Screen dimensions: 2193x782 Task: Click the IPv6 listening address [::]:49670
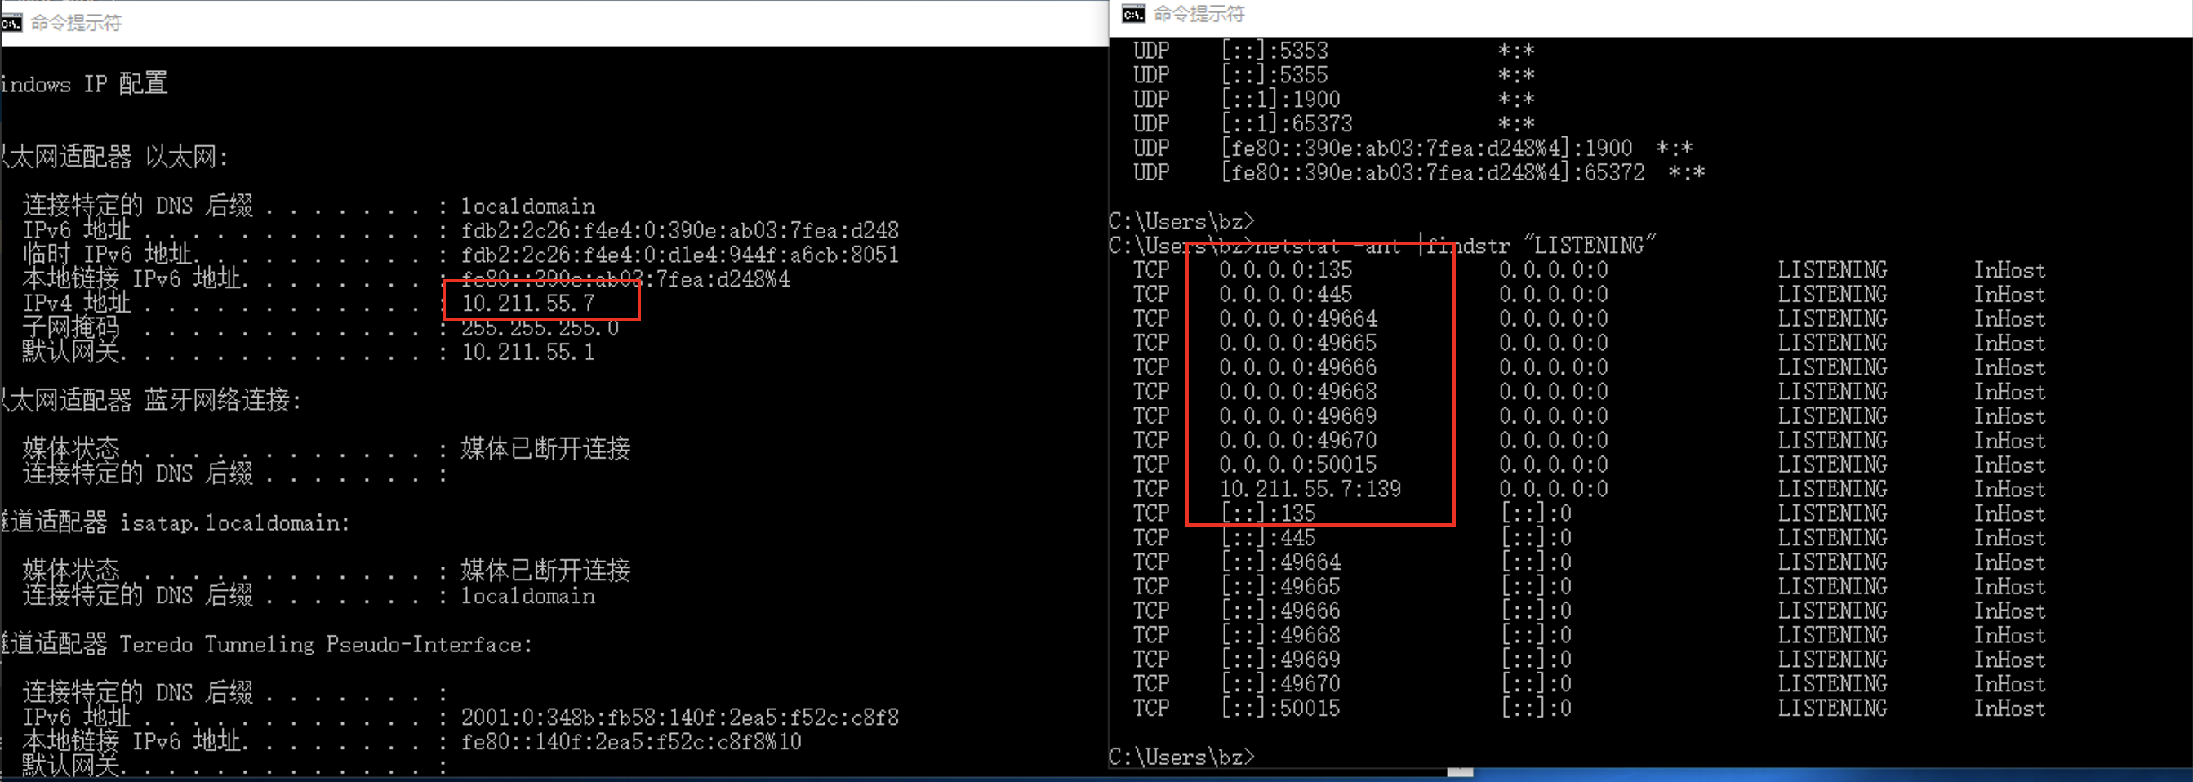point(1281,684)
